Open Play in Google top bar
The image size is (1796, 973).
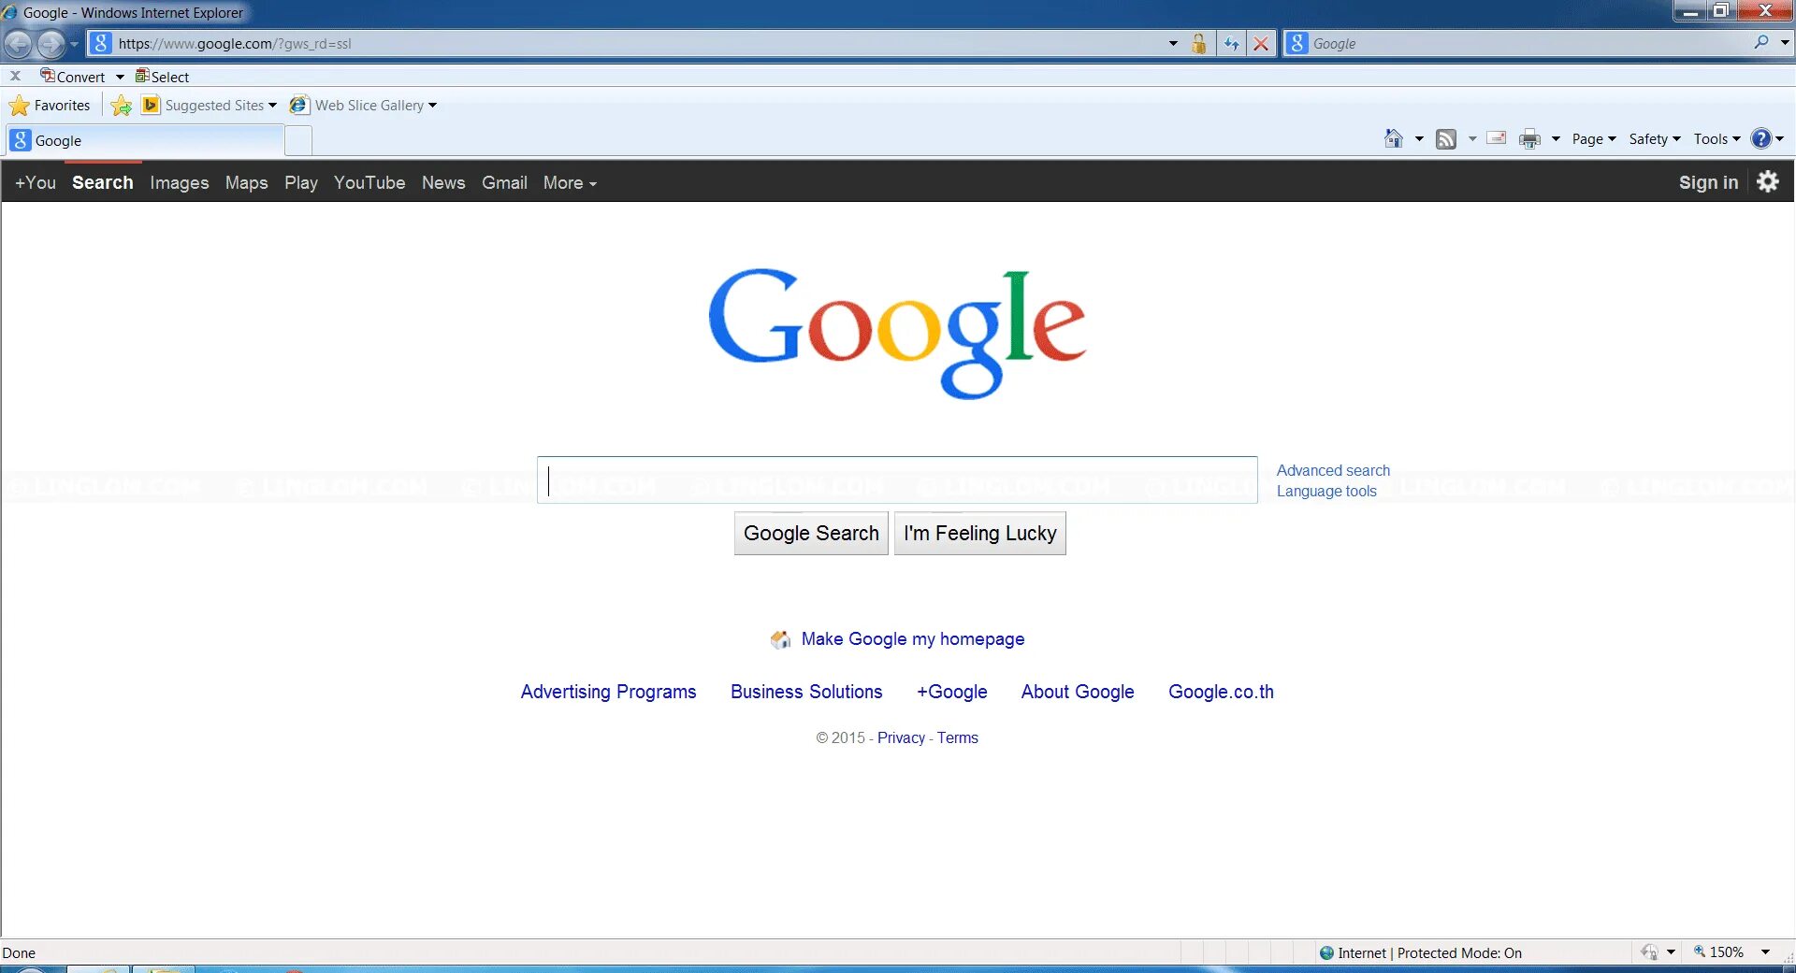point(301,182)
